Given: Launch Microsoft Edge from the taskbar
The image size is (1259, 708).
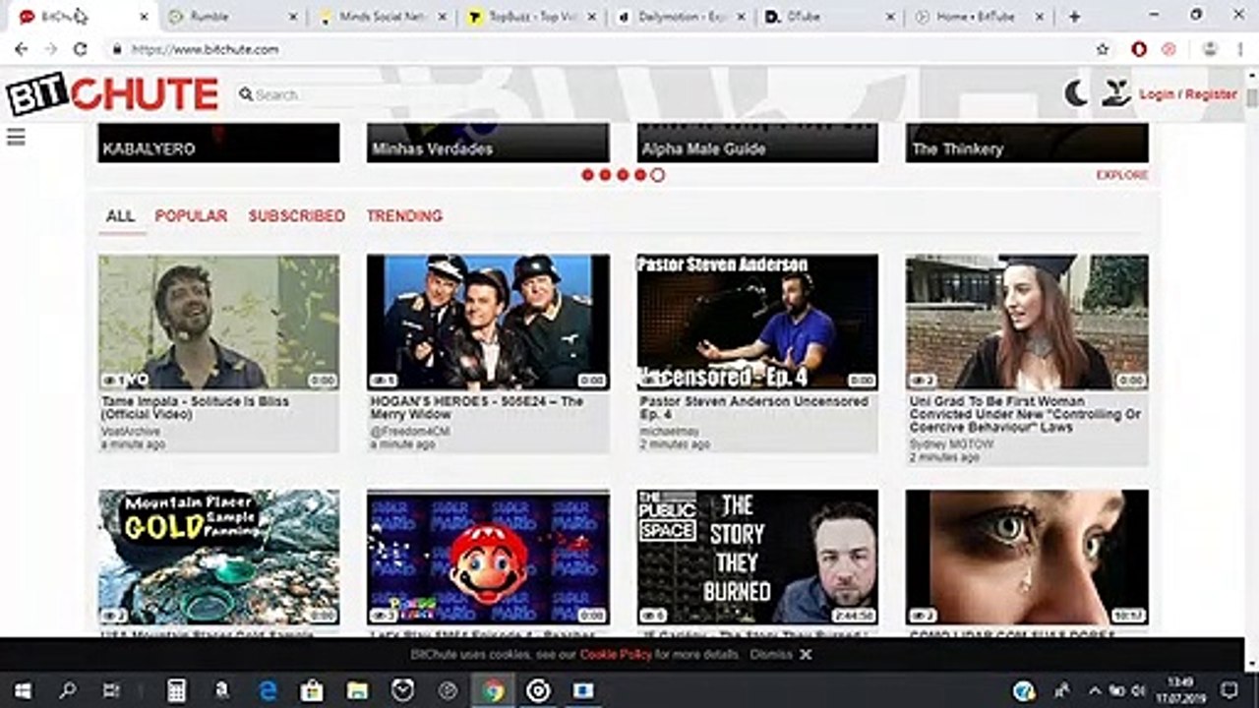Looking at the screenshot, I should (267, 690).
